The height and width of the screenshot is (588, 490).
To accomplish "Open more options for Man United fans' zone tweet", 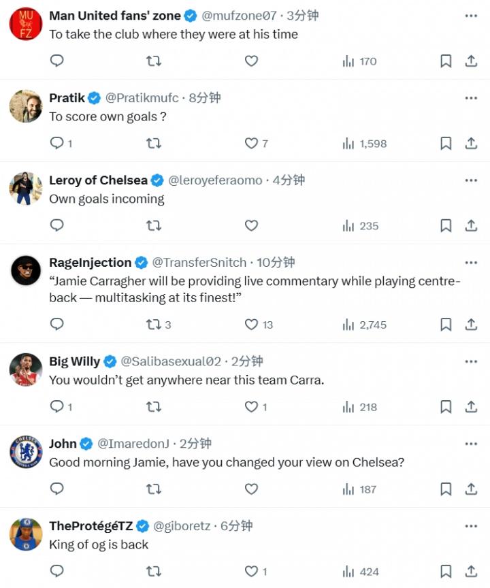I will [471, 16].
